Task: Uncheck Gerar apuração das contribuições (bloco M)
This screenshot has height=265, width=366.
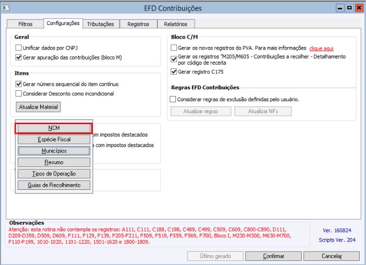Action: (18, 57)
